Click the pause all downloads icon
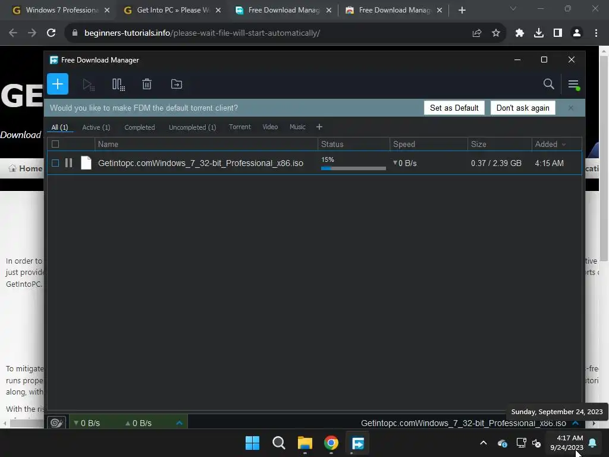The height and width of the screenshot is (457, 609). [118, 84]
